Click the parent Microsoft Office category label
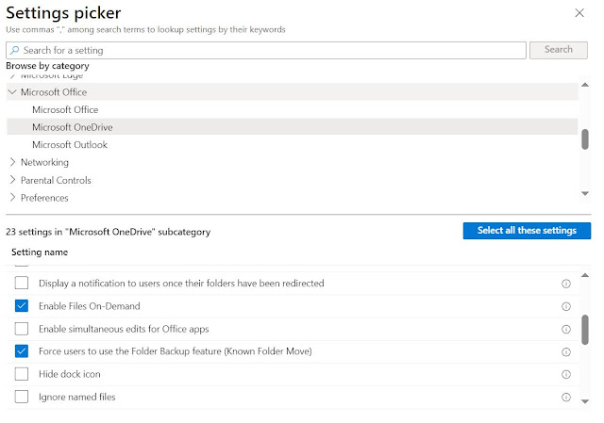 (54, 92)
